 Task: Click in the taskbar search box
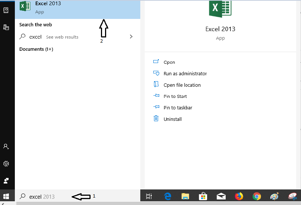pos(78,196)
